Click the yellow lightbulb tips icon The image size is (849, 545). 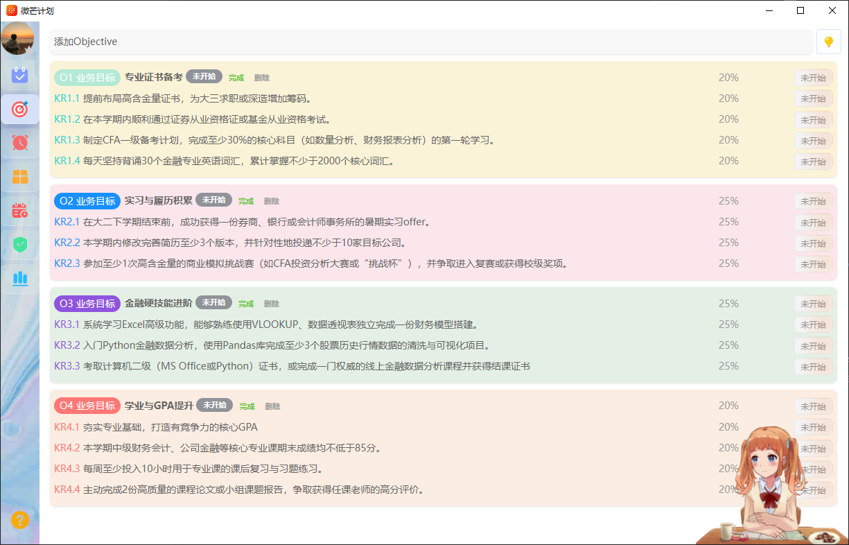[x=828, y=42]
